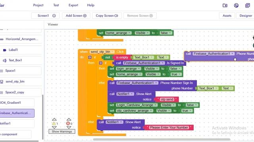
Task: Go to next warning using down arrow
Action: (x=54, y=127)
